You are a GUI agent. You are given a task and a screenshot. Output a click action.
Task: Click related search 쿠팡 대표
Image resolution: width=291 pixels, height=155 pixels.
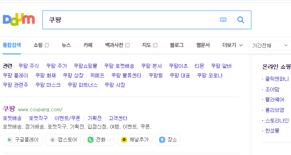[x=180, y=75]
